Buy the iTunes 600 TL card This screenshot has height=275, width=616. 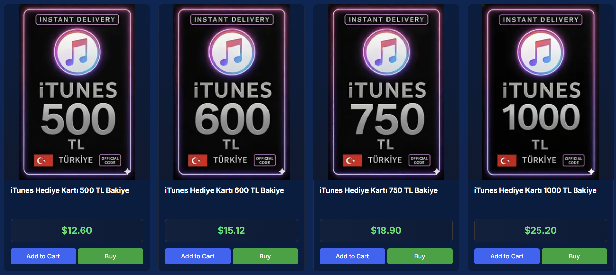point(265,256)
